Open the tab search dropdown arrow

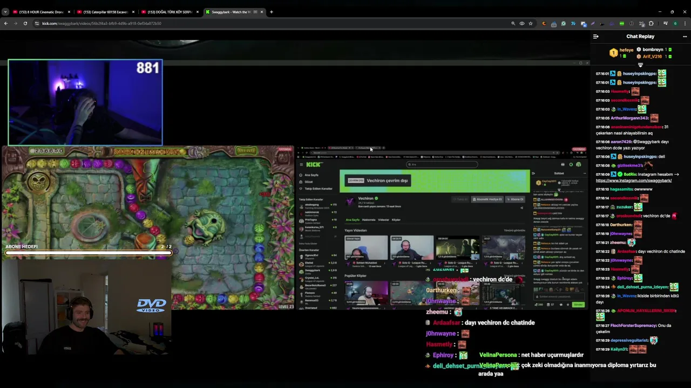pyautogui.click(x=5, y=12)
